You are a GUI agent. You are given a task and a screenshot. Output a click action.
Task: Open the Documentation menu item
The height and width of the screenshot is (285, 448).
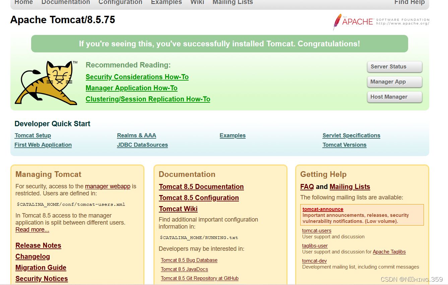coord(66,3)
